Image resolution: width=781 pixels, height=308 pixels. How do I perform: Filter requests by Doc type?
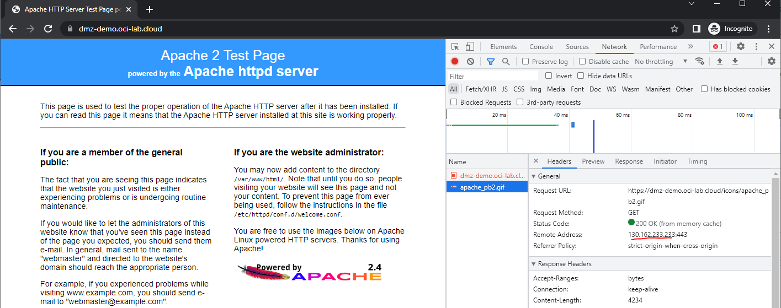point(595,89)
